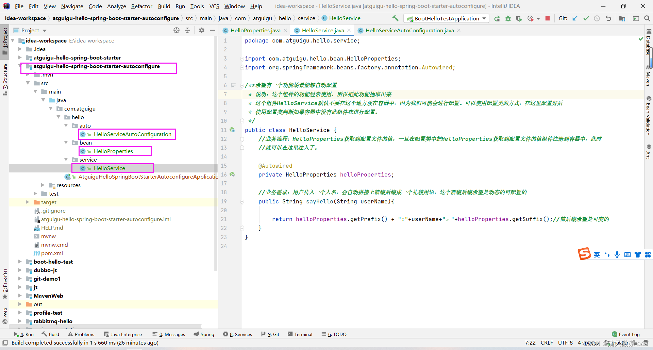The image size is (653, 350).
Task: Open the Favorites side tool window
Action: pos(5,284)
